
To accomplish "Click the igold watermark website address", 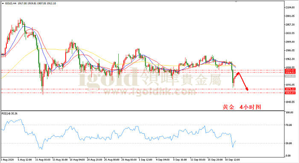I will pyautogui.click(x=149, y=92).
